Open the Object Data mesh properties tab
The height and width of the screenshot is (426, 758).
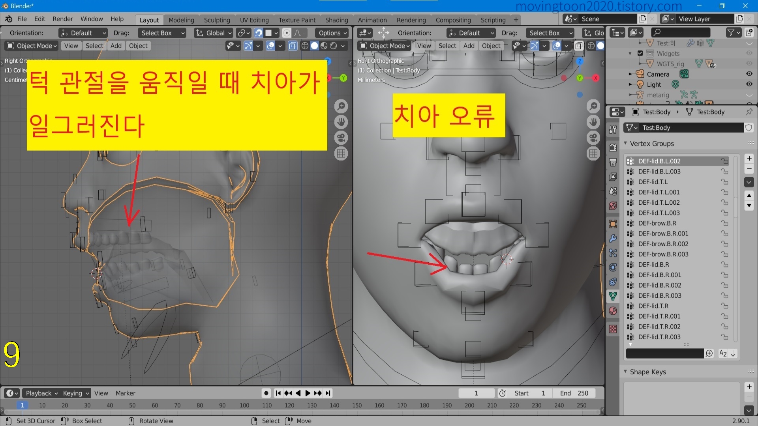(x=613, y=296)
